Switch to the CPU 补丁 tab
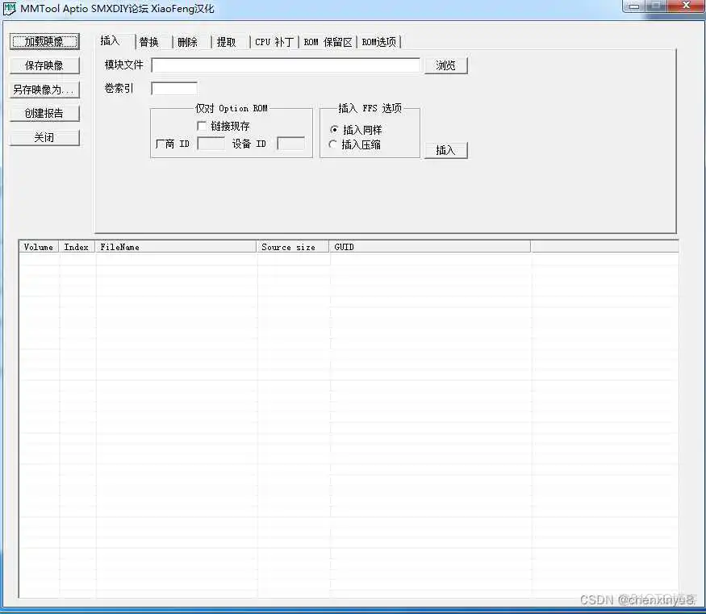 [274, 41]
